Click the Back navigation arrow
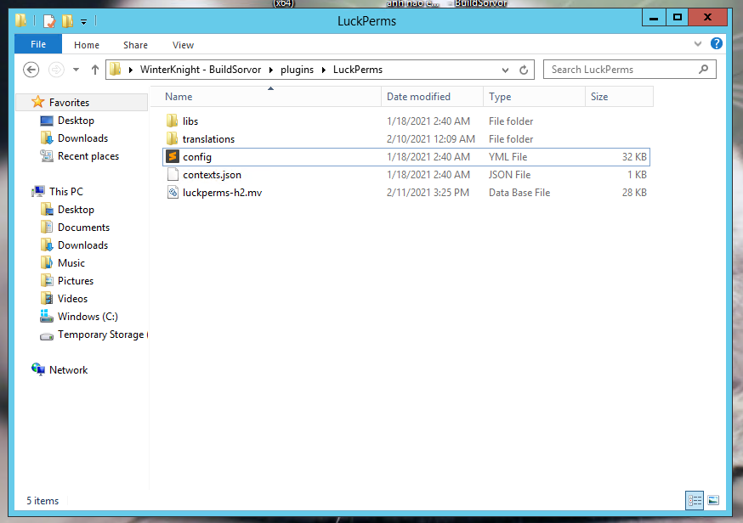 click(x=31, y=70)
